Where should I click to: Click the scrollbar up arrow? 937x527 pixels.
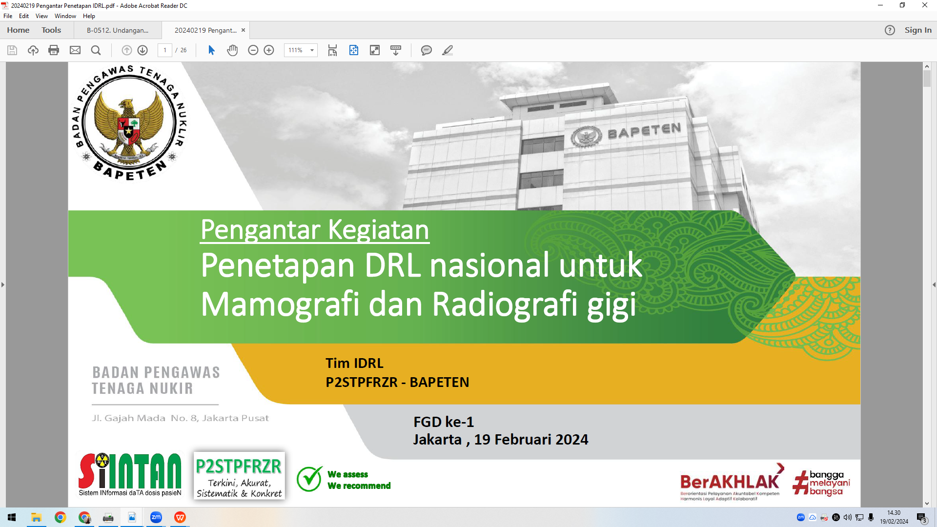(x=927, y=66)
